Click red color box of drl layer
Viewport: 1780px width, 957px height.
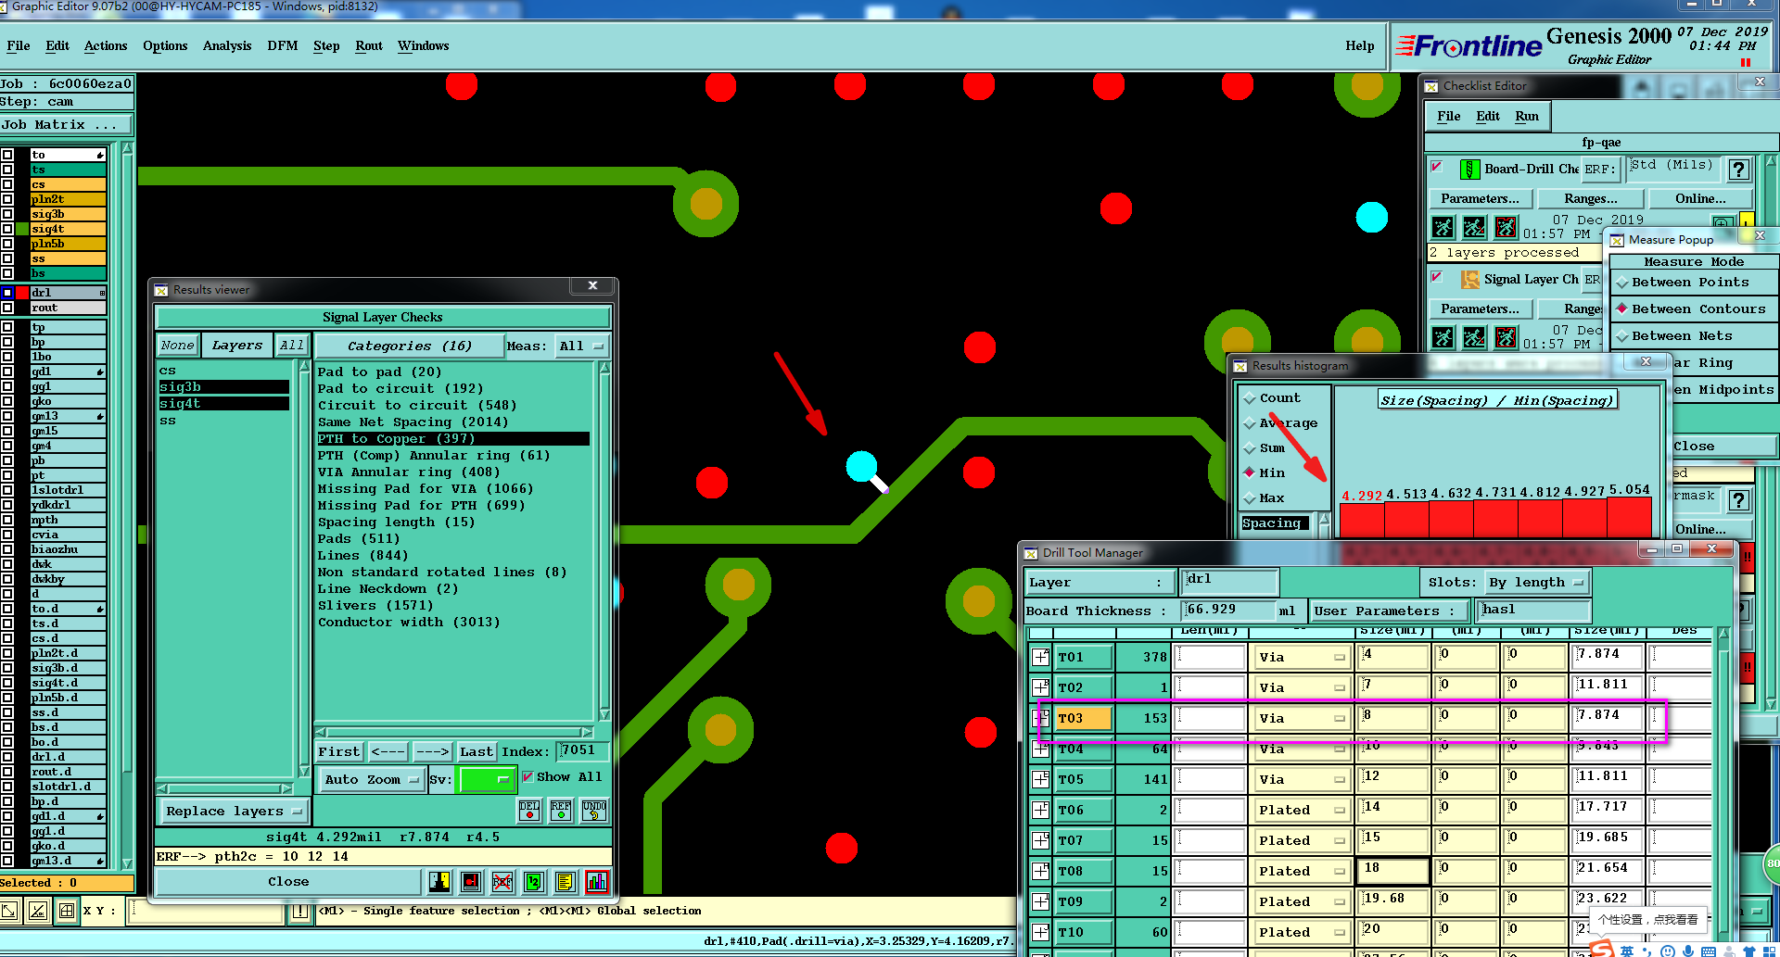(x=22, y=293)
